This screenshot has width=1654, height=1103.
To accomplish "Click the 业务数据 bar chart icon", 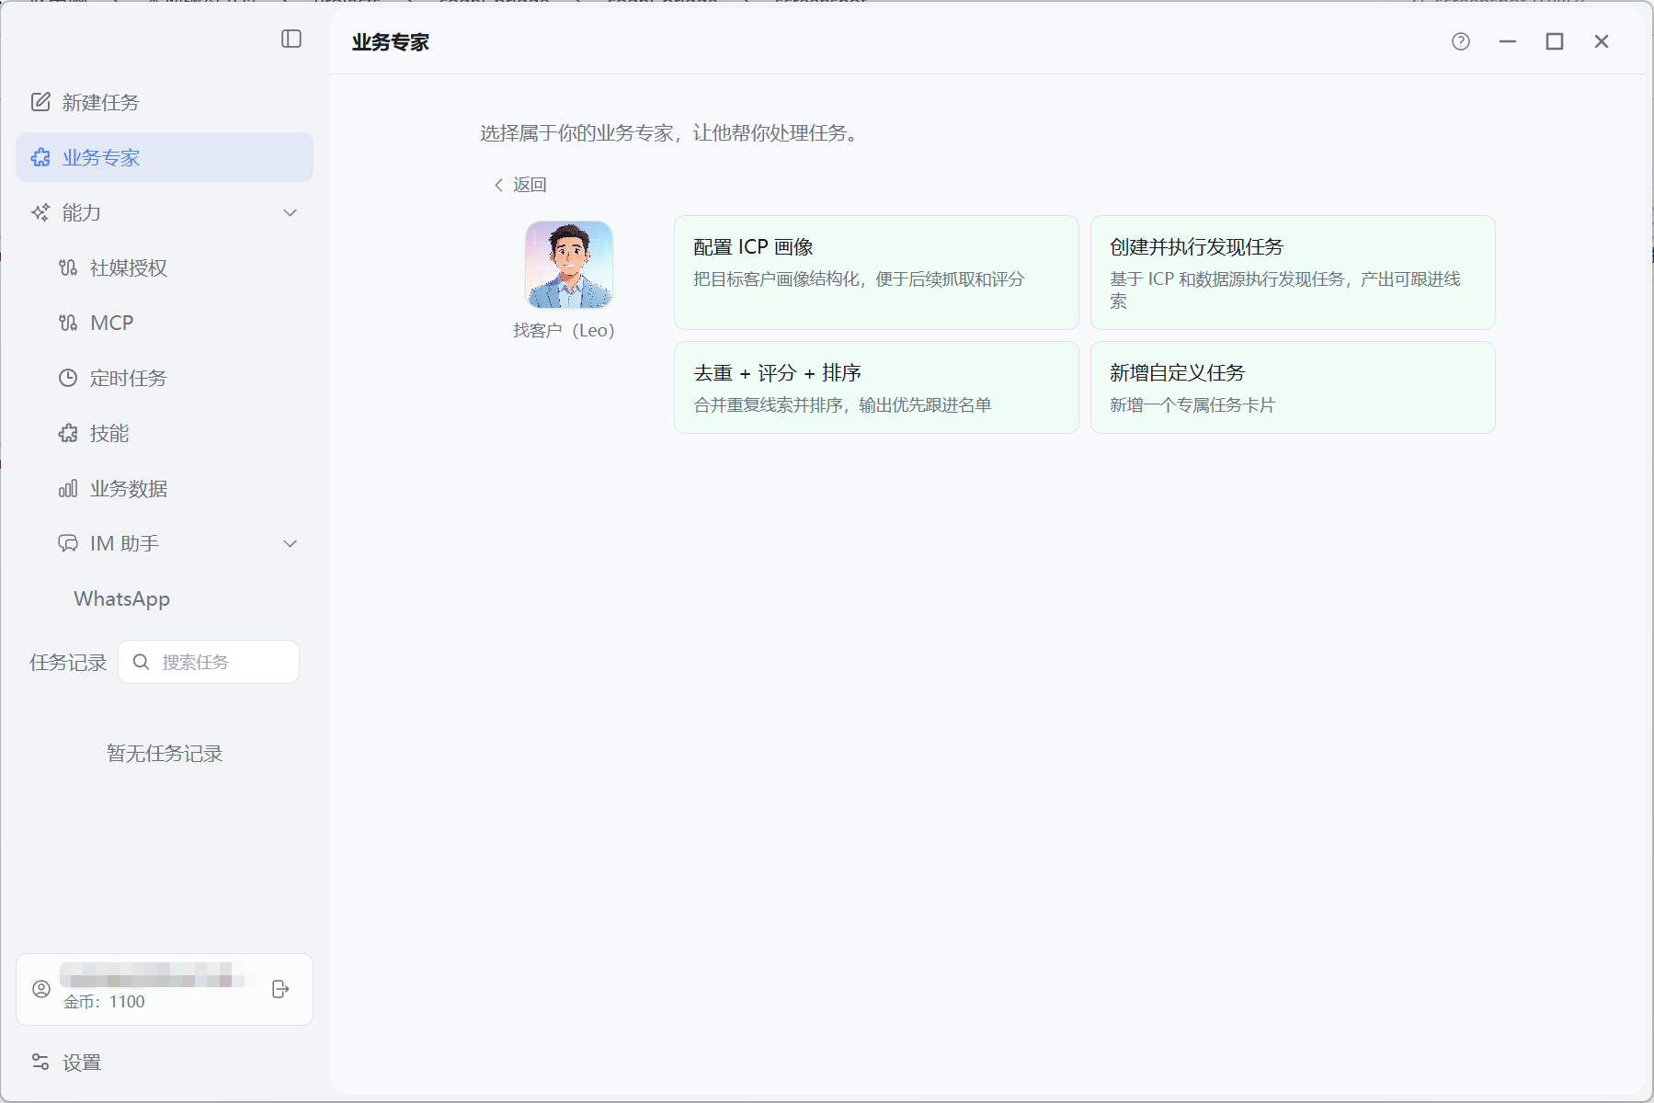I will [x=68, y=488].
